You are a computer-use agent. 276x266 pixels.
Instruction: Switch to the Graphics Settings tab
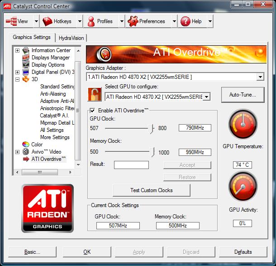(32, 37)
